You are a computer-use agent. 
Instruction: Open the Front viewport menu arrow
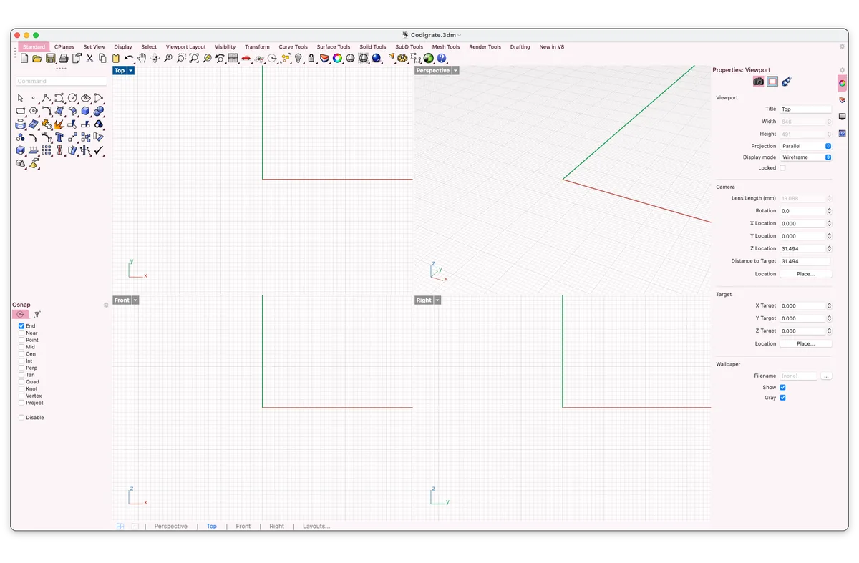[135, 300]
